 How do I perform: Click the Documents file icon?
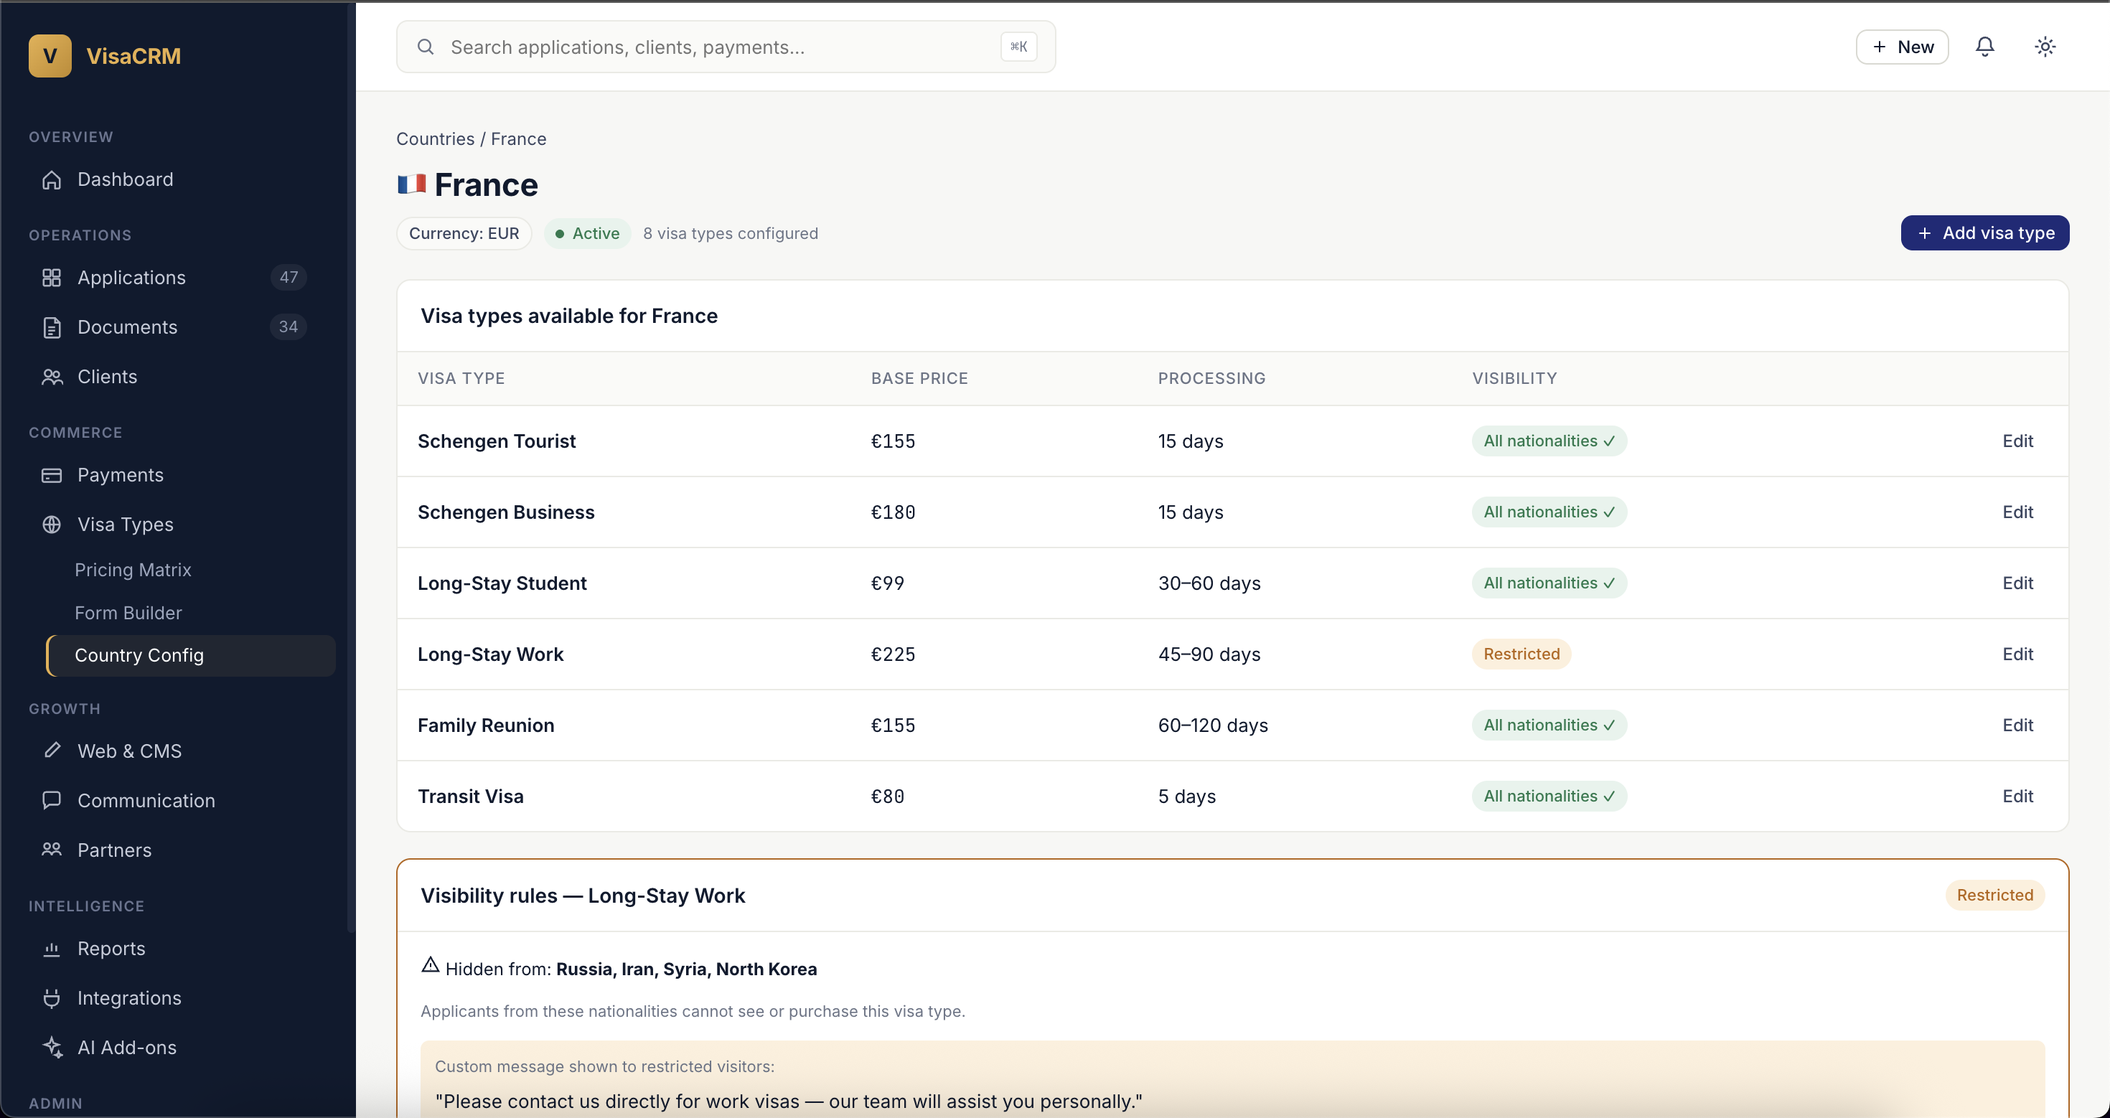pyautogui.click(x=52, y=328)
